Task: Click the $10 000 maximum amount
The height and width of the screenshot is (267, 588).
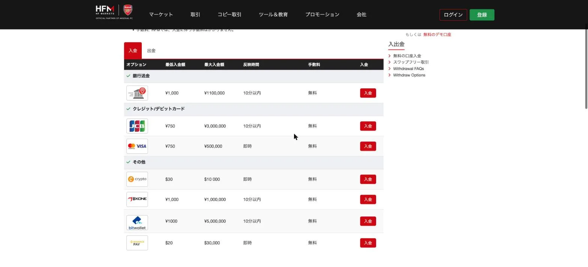Action: [x=212, y=179]
